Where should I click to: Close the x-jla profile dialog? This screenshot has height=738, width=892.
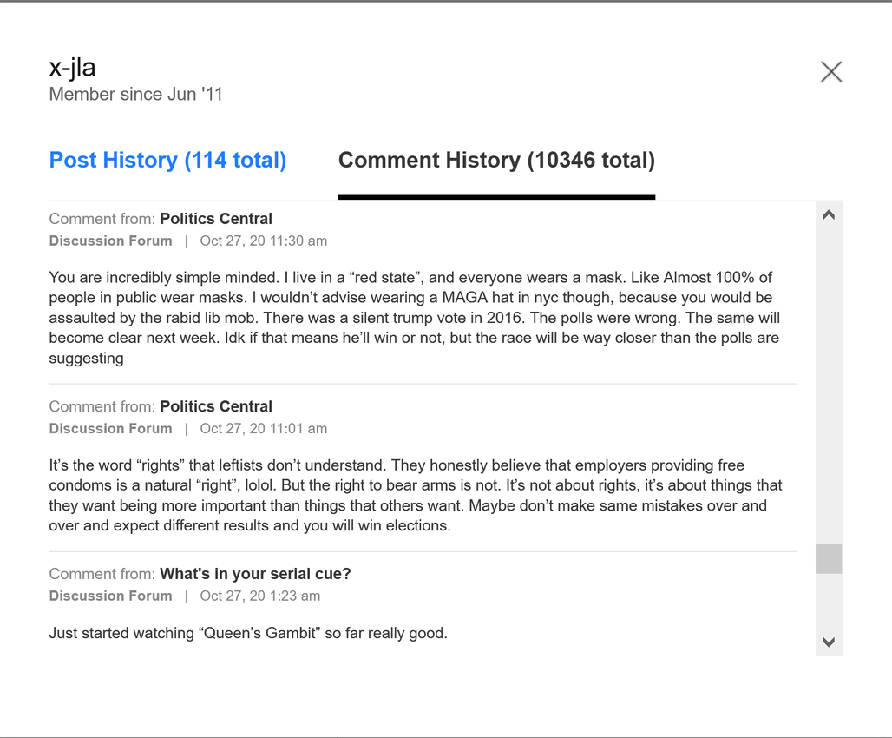click(831, 72)
